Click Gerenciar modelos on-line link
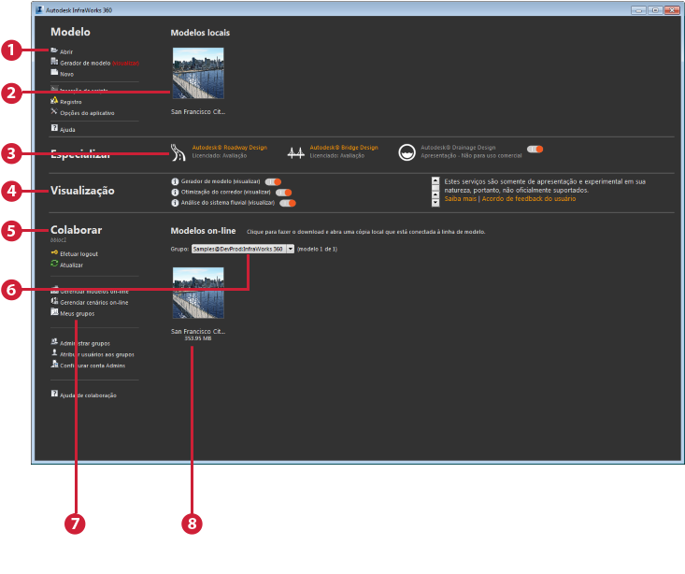The height and width of the screenshot is (574, 685). click(94, 291)
